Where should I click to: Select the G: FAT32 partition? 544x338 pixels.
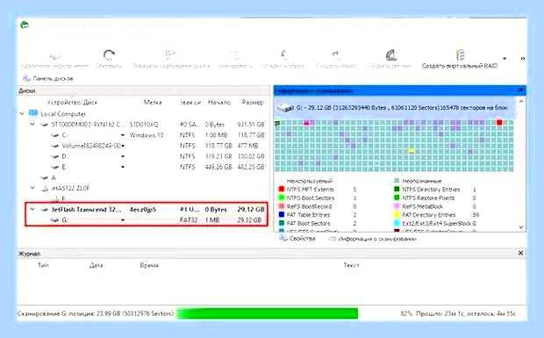coord(146,220)
